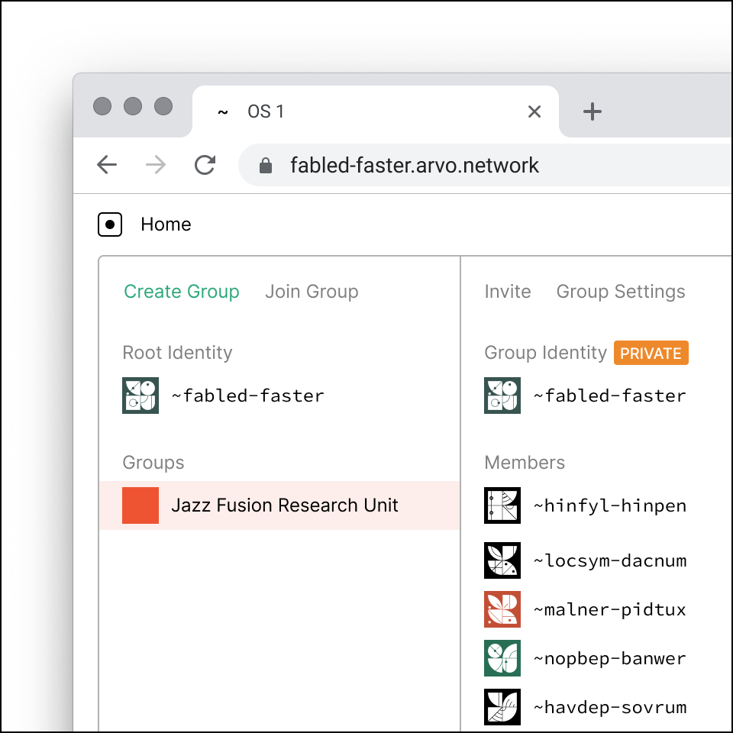The height and width of the screenshot is (733, 733).
Task: Select the Jazz Fusion Research Unit group
Action: (x=279, y=505)
